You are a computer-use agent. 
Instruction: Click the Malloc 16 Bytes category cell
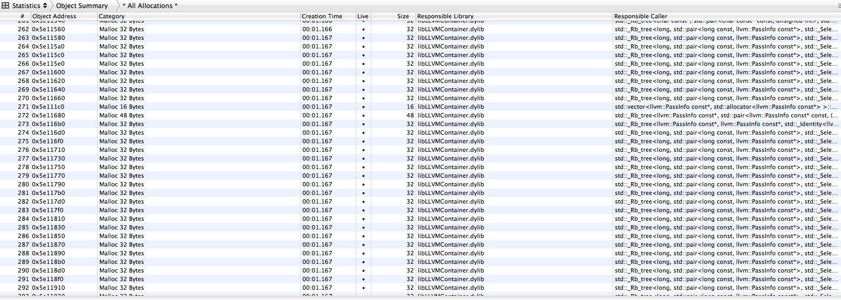tap(199, 107)
